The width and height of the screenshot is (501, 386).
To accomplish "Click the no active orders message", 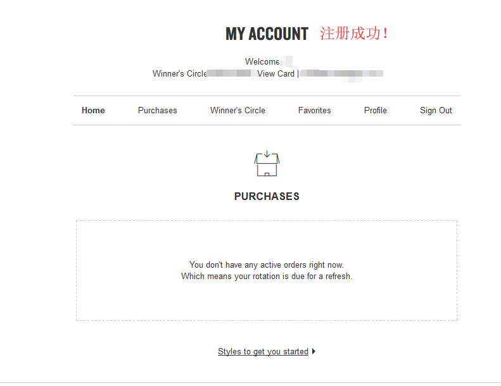I will click(x=267, y=265).
